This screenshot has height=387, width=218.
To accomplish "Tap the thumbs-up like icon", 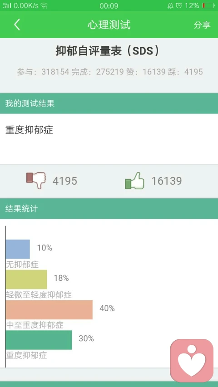I will pos(134,181).
